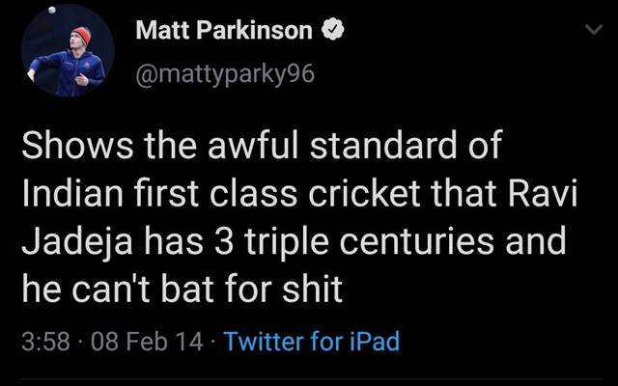Click the phrase "3 triple" in the tweet
Image resolution: width=618 pixels, height=386 pixels.
pyautogui.click(x=272, y=242)
